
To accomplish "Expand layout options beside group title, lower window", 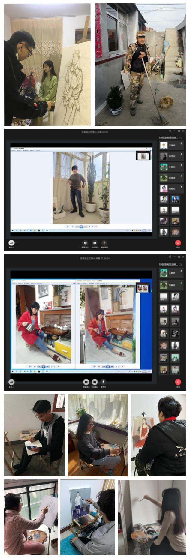I will 181,265.
